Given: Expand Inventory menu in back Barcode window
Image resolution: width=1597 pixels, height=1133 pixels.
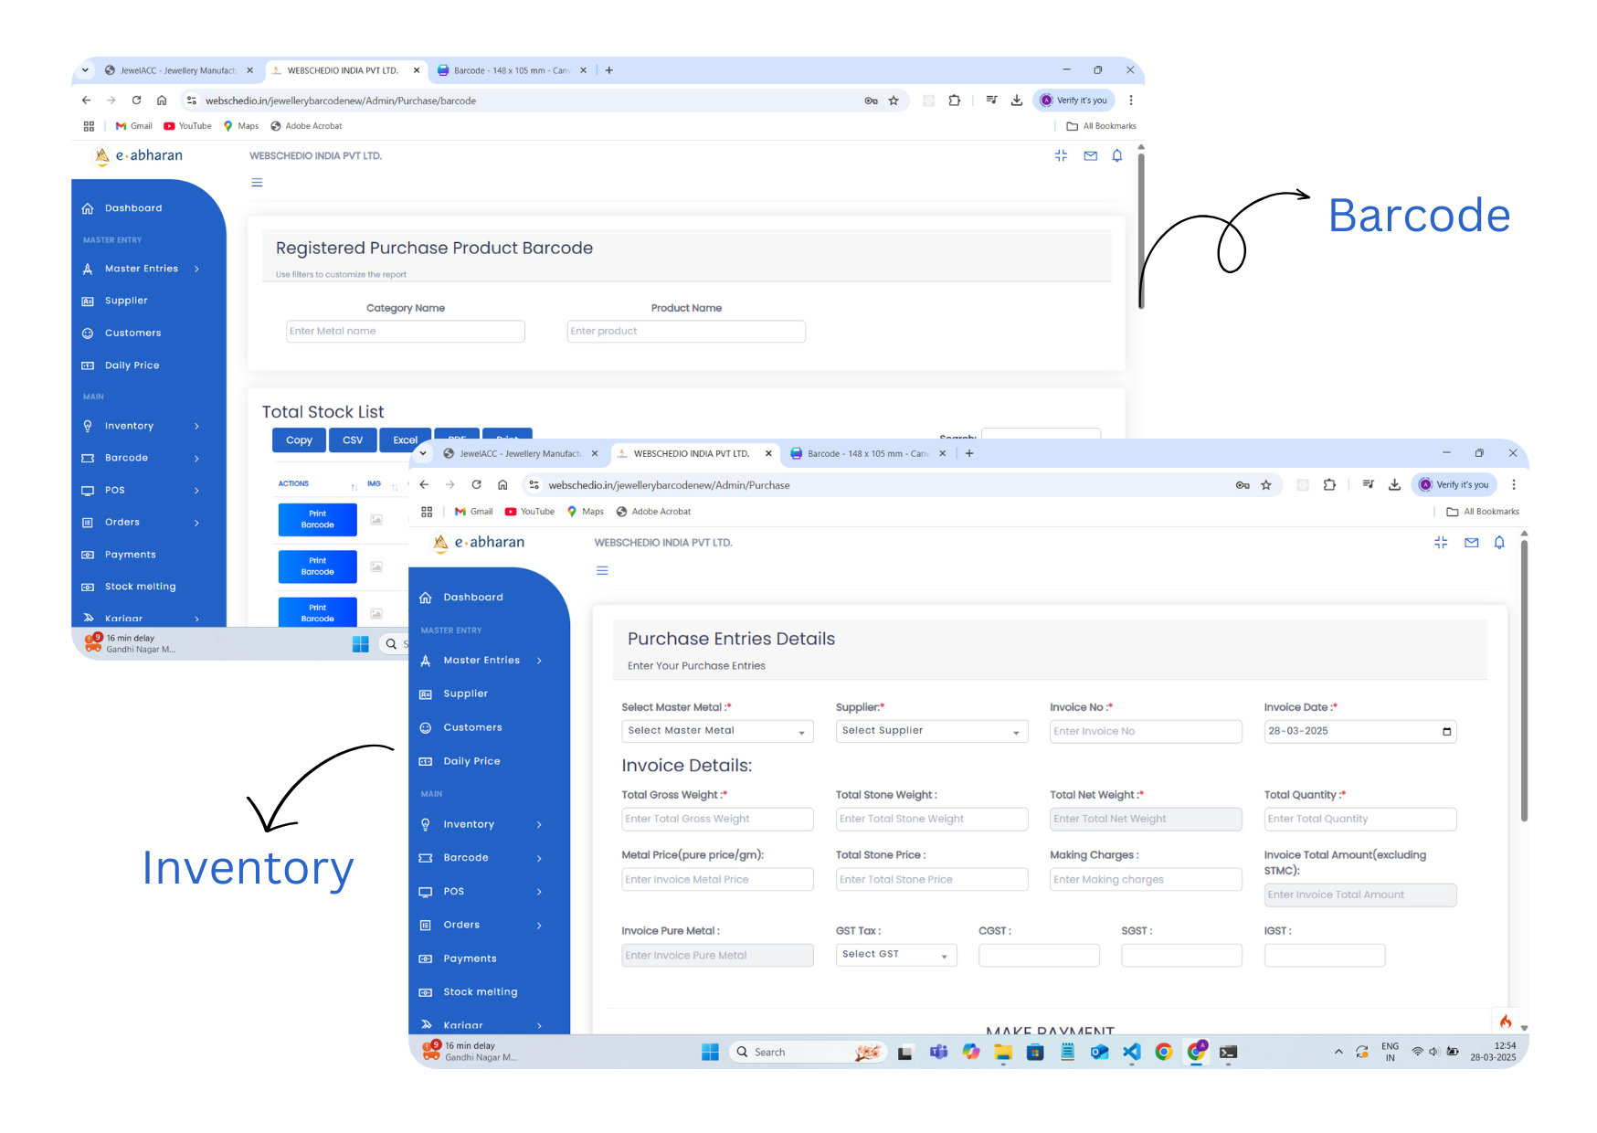Looking at the screenshot, I should point(140,427).
